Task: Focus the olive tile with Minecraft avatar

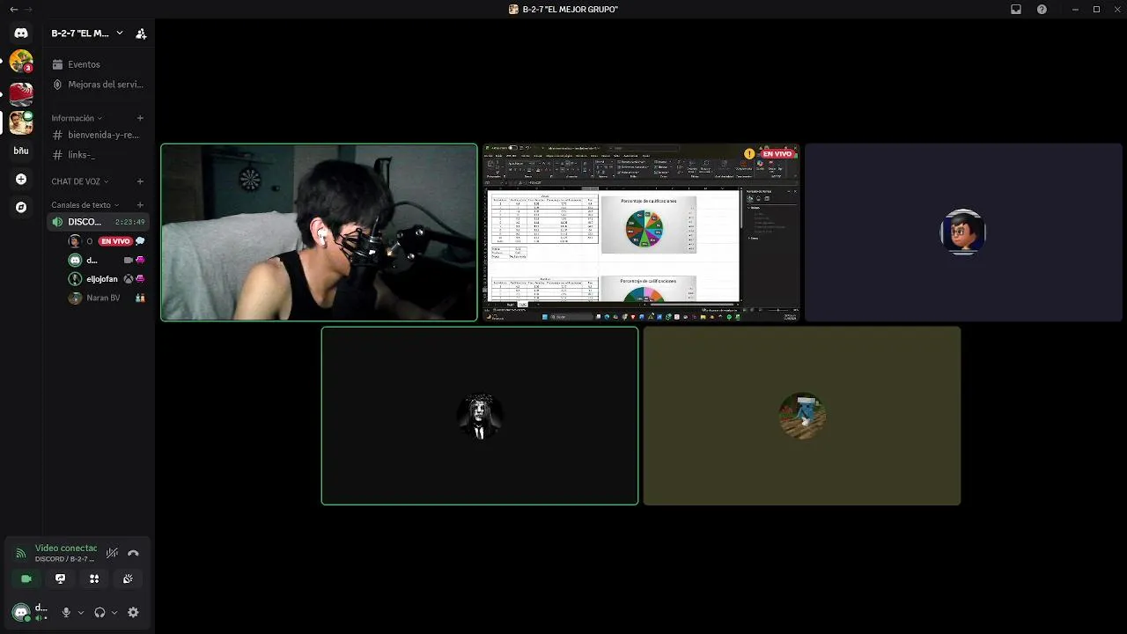Action: 802,416
